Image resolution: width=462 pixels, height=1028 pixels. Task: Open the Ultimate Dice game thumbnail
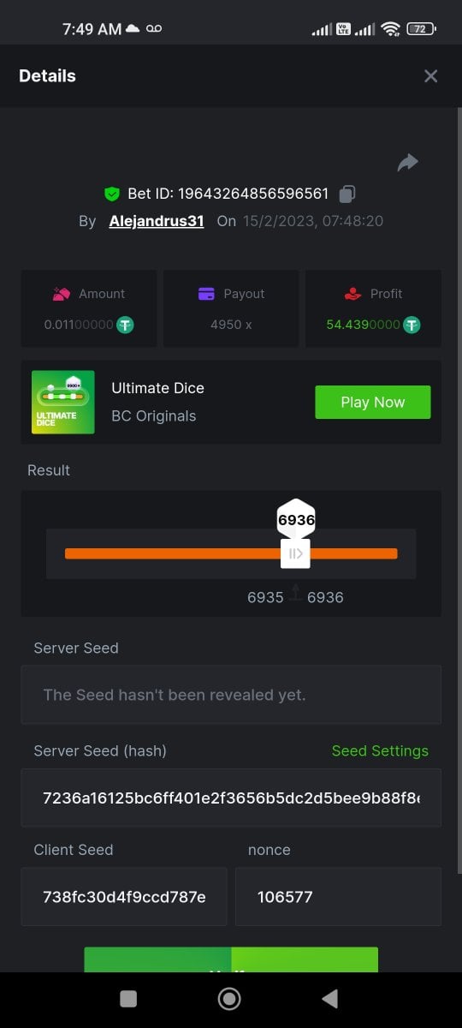pos(63,402)
